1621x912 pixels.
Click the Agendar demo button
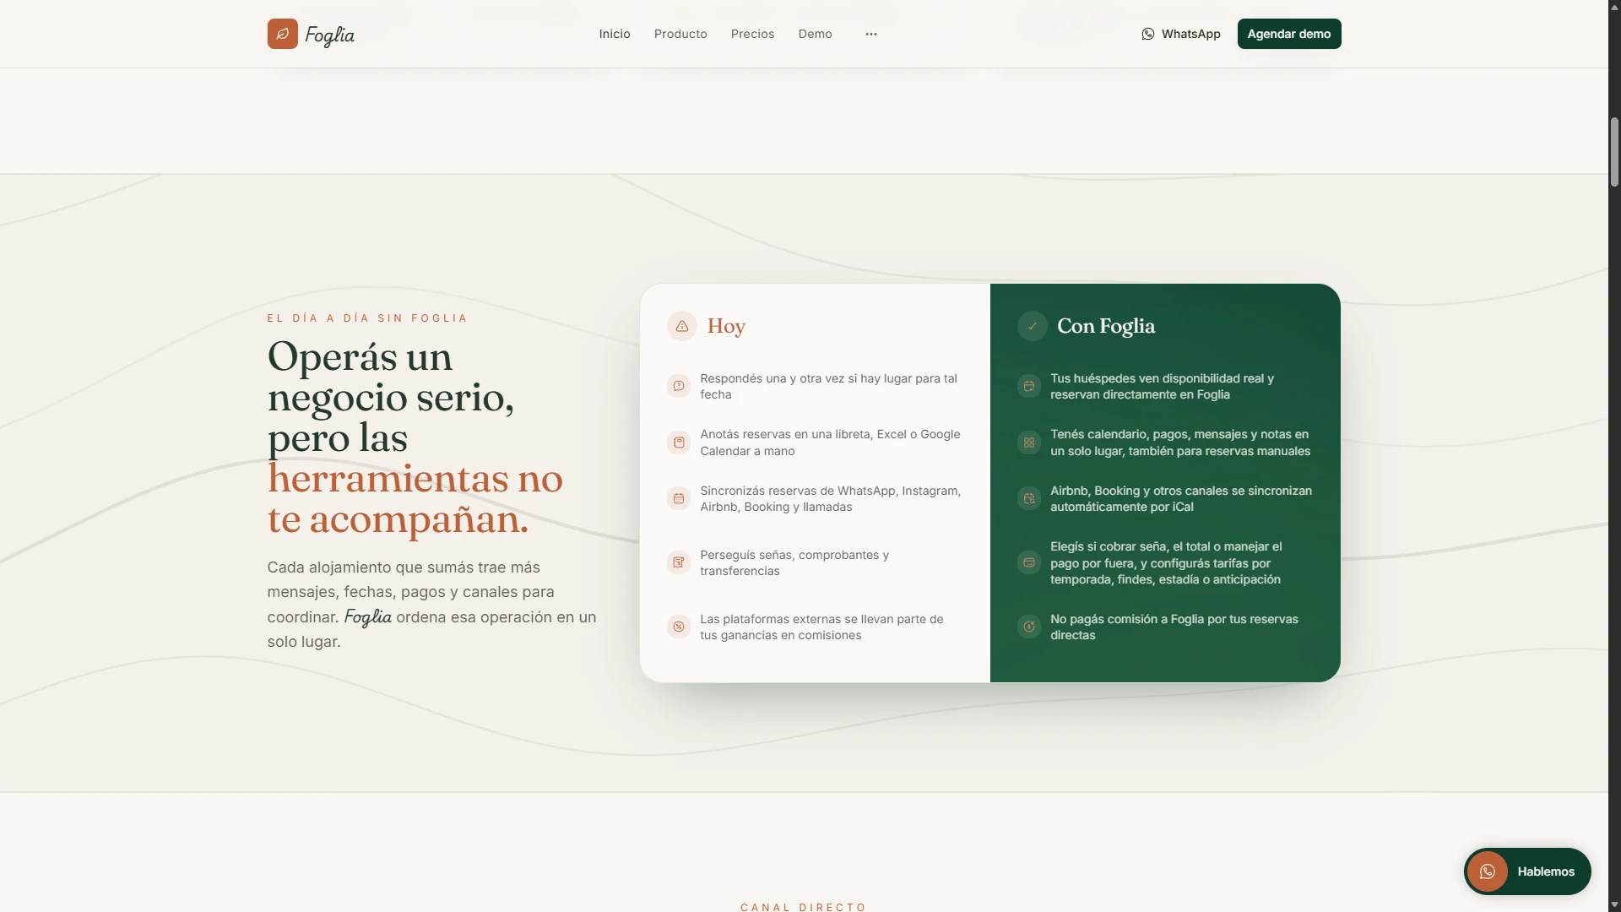[1289, 34]
